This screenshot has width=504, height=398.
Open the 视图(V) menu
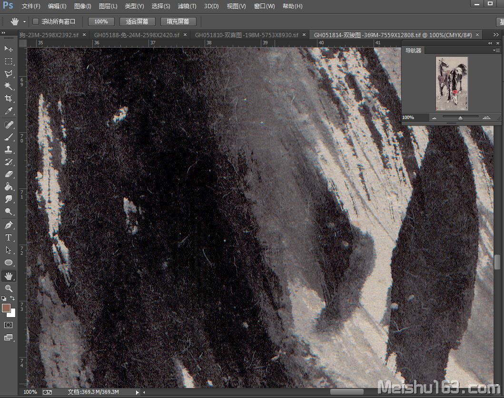tap(236, 6)
